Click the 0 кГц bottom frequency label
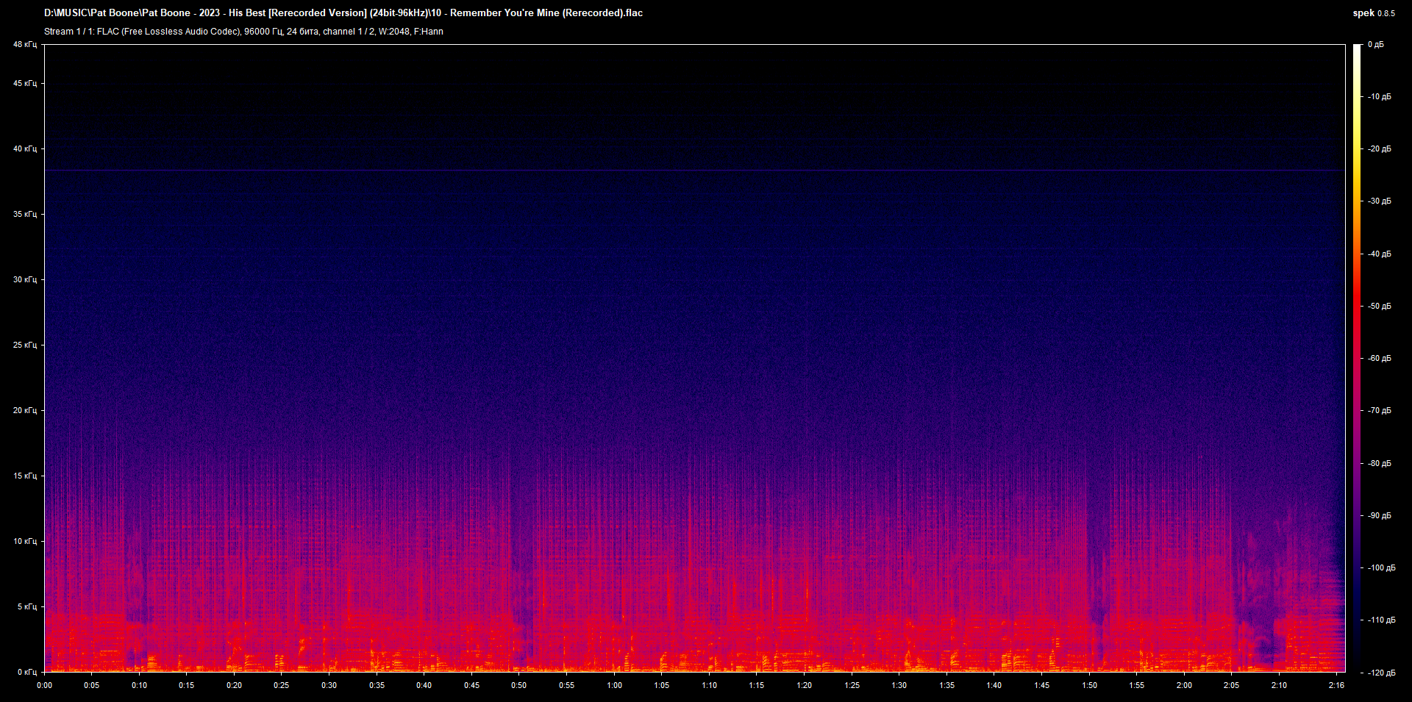The image size is (1412, 702). [x=26, y=672]
